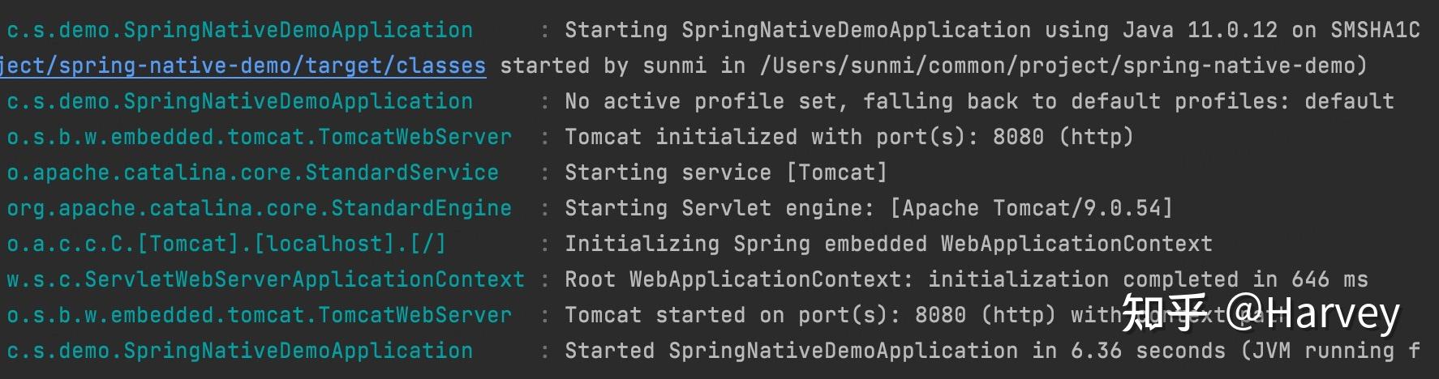Click the TomcatWebServer logger on the started line
Image resolution: width=1439 pixels, height=379 pixels.
tap(260, 315)
